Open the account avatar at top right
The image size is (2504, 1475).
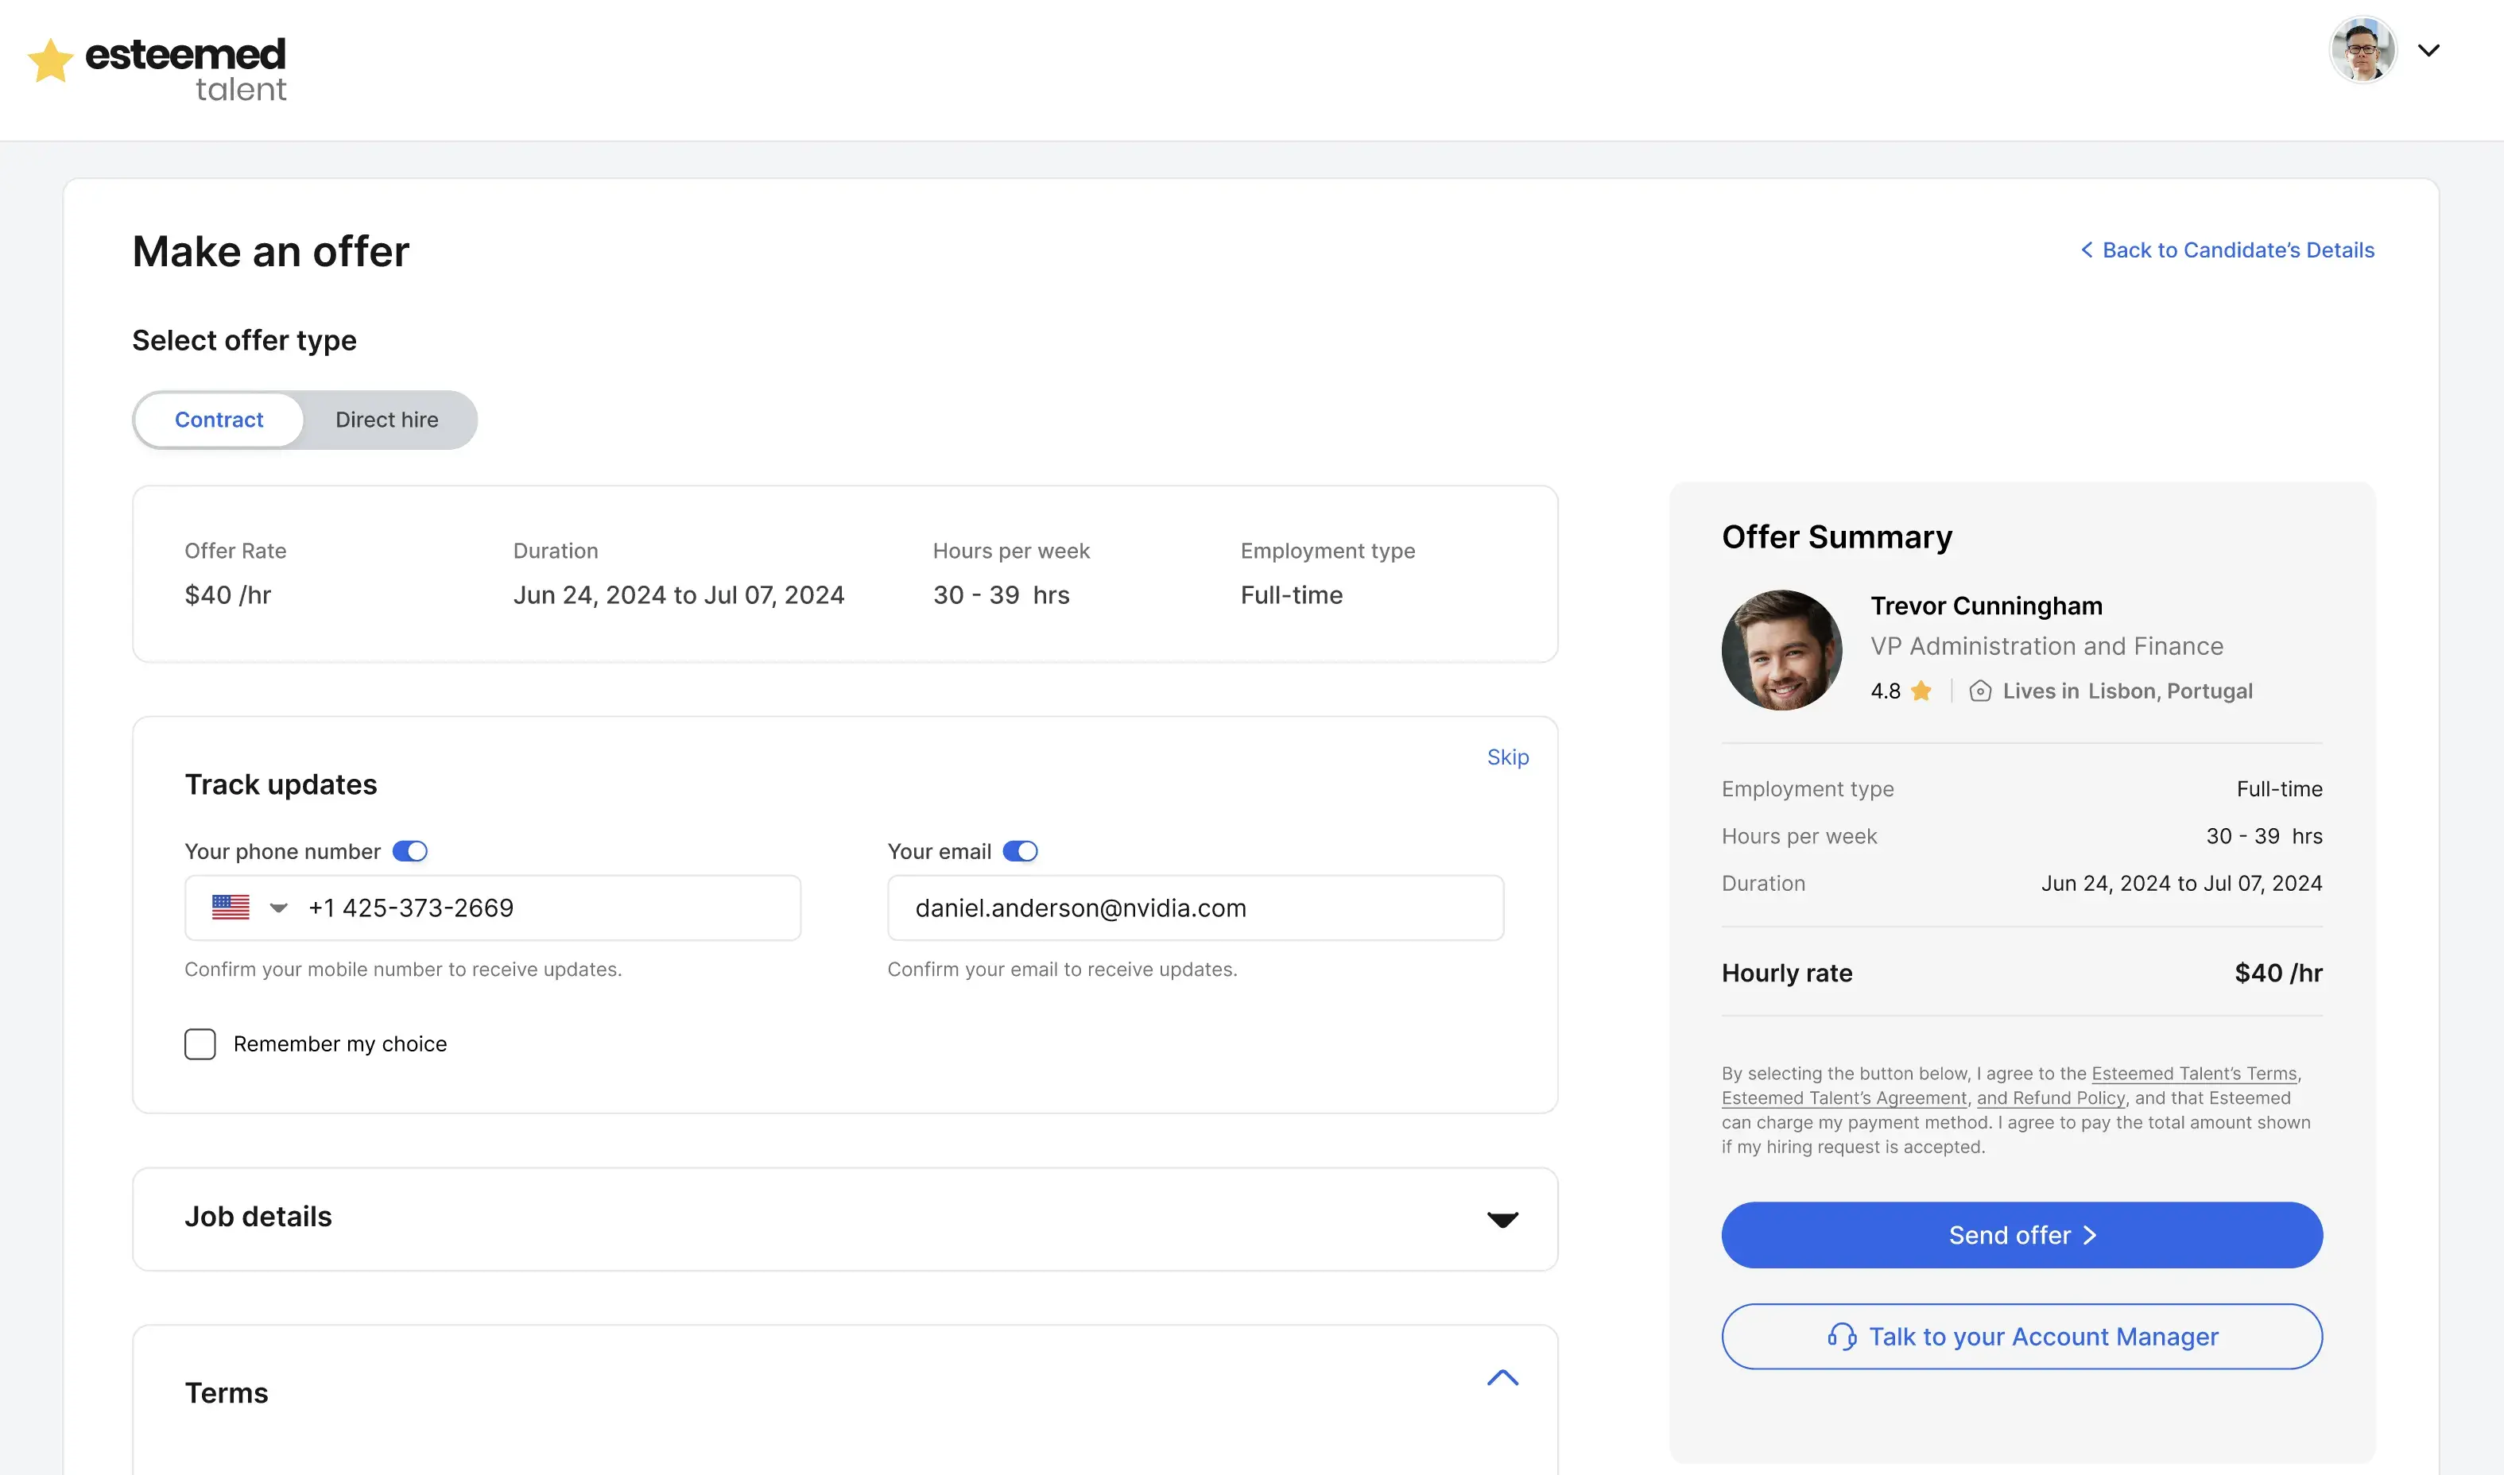coord(2361,50)
